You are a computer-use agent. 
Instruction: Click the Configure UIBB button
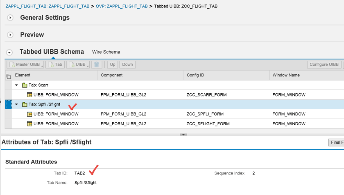coord(324,64)
